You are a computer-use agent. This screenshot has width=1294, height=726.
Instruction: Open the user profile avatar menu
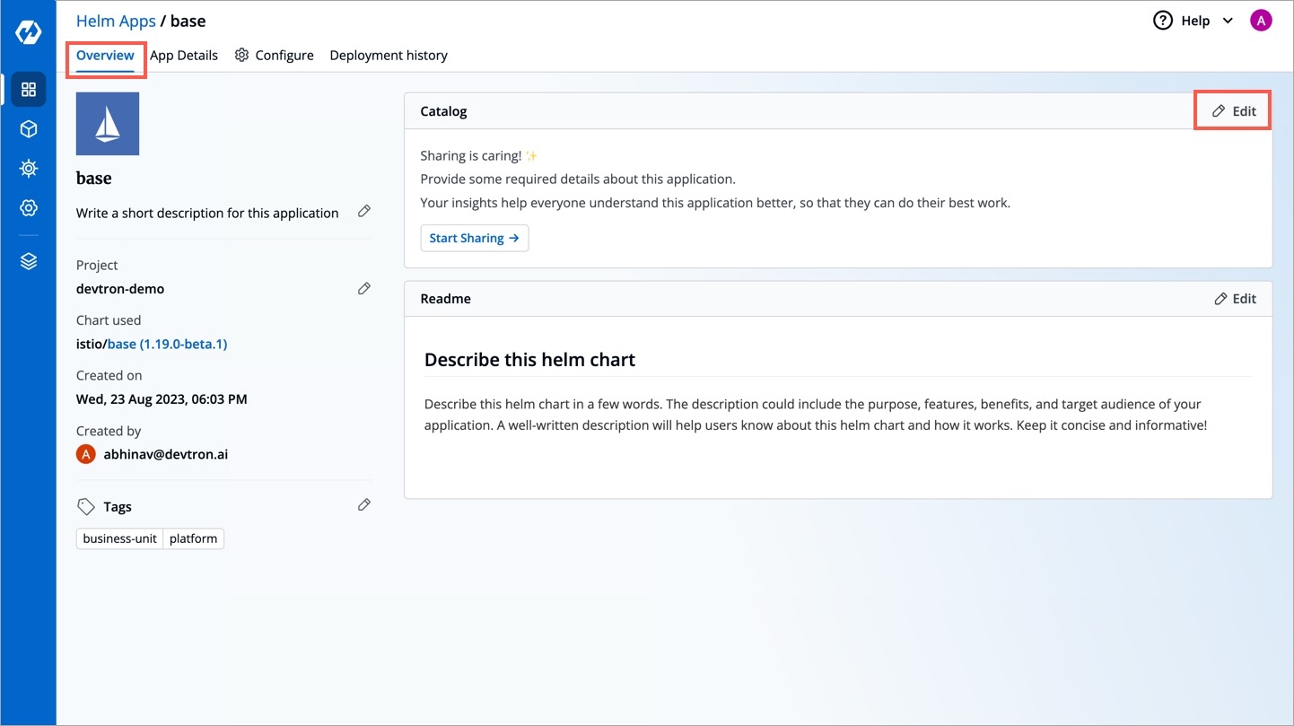[x=1261, y=21]
